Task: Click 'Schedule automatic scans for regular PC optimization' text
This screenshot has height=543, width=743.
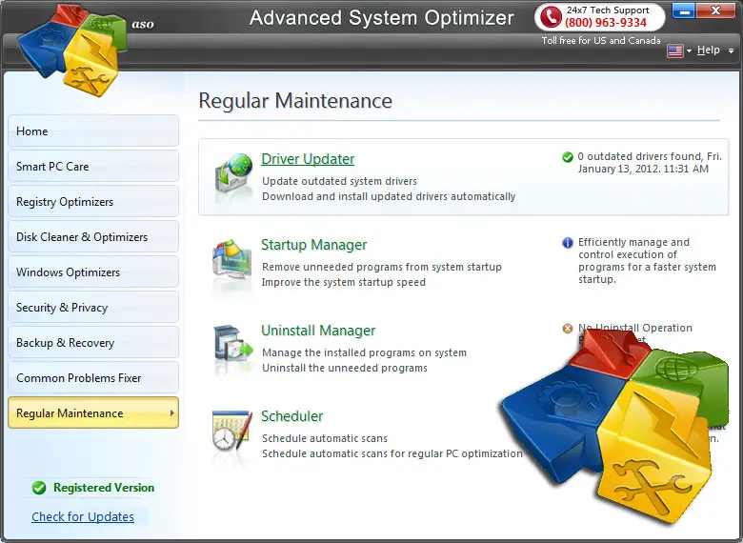Action: [x=392, y=453]
